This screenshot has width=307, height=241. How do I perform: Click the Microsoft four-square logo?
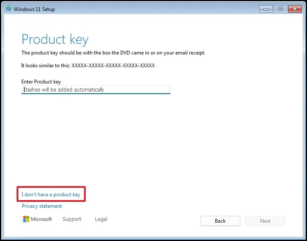[26, 219]
